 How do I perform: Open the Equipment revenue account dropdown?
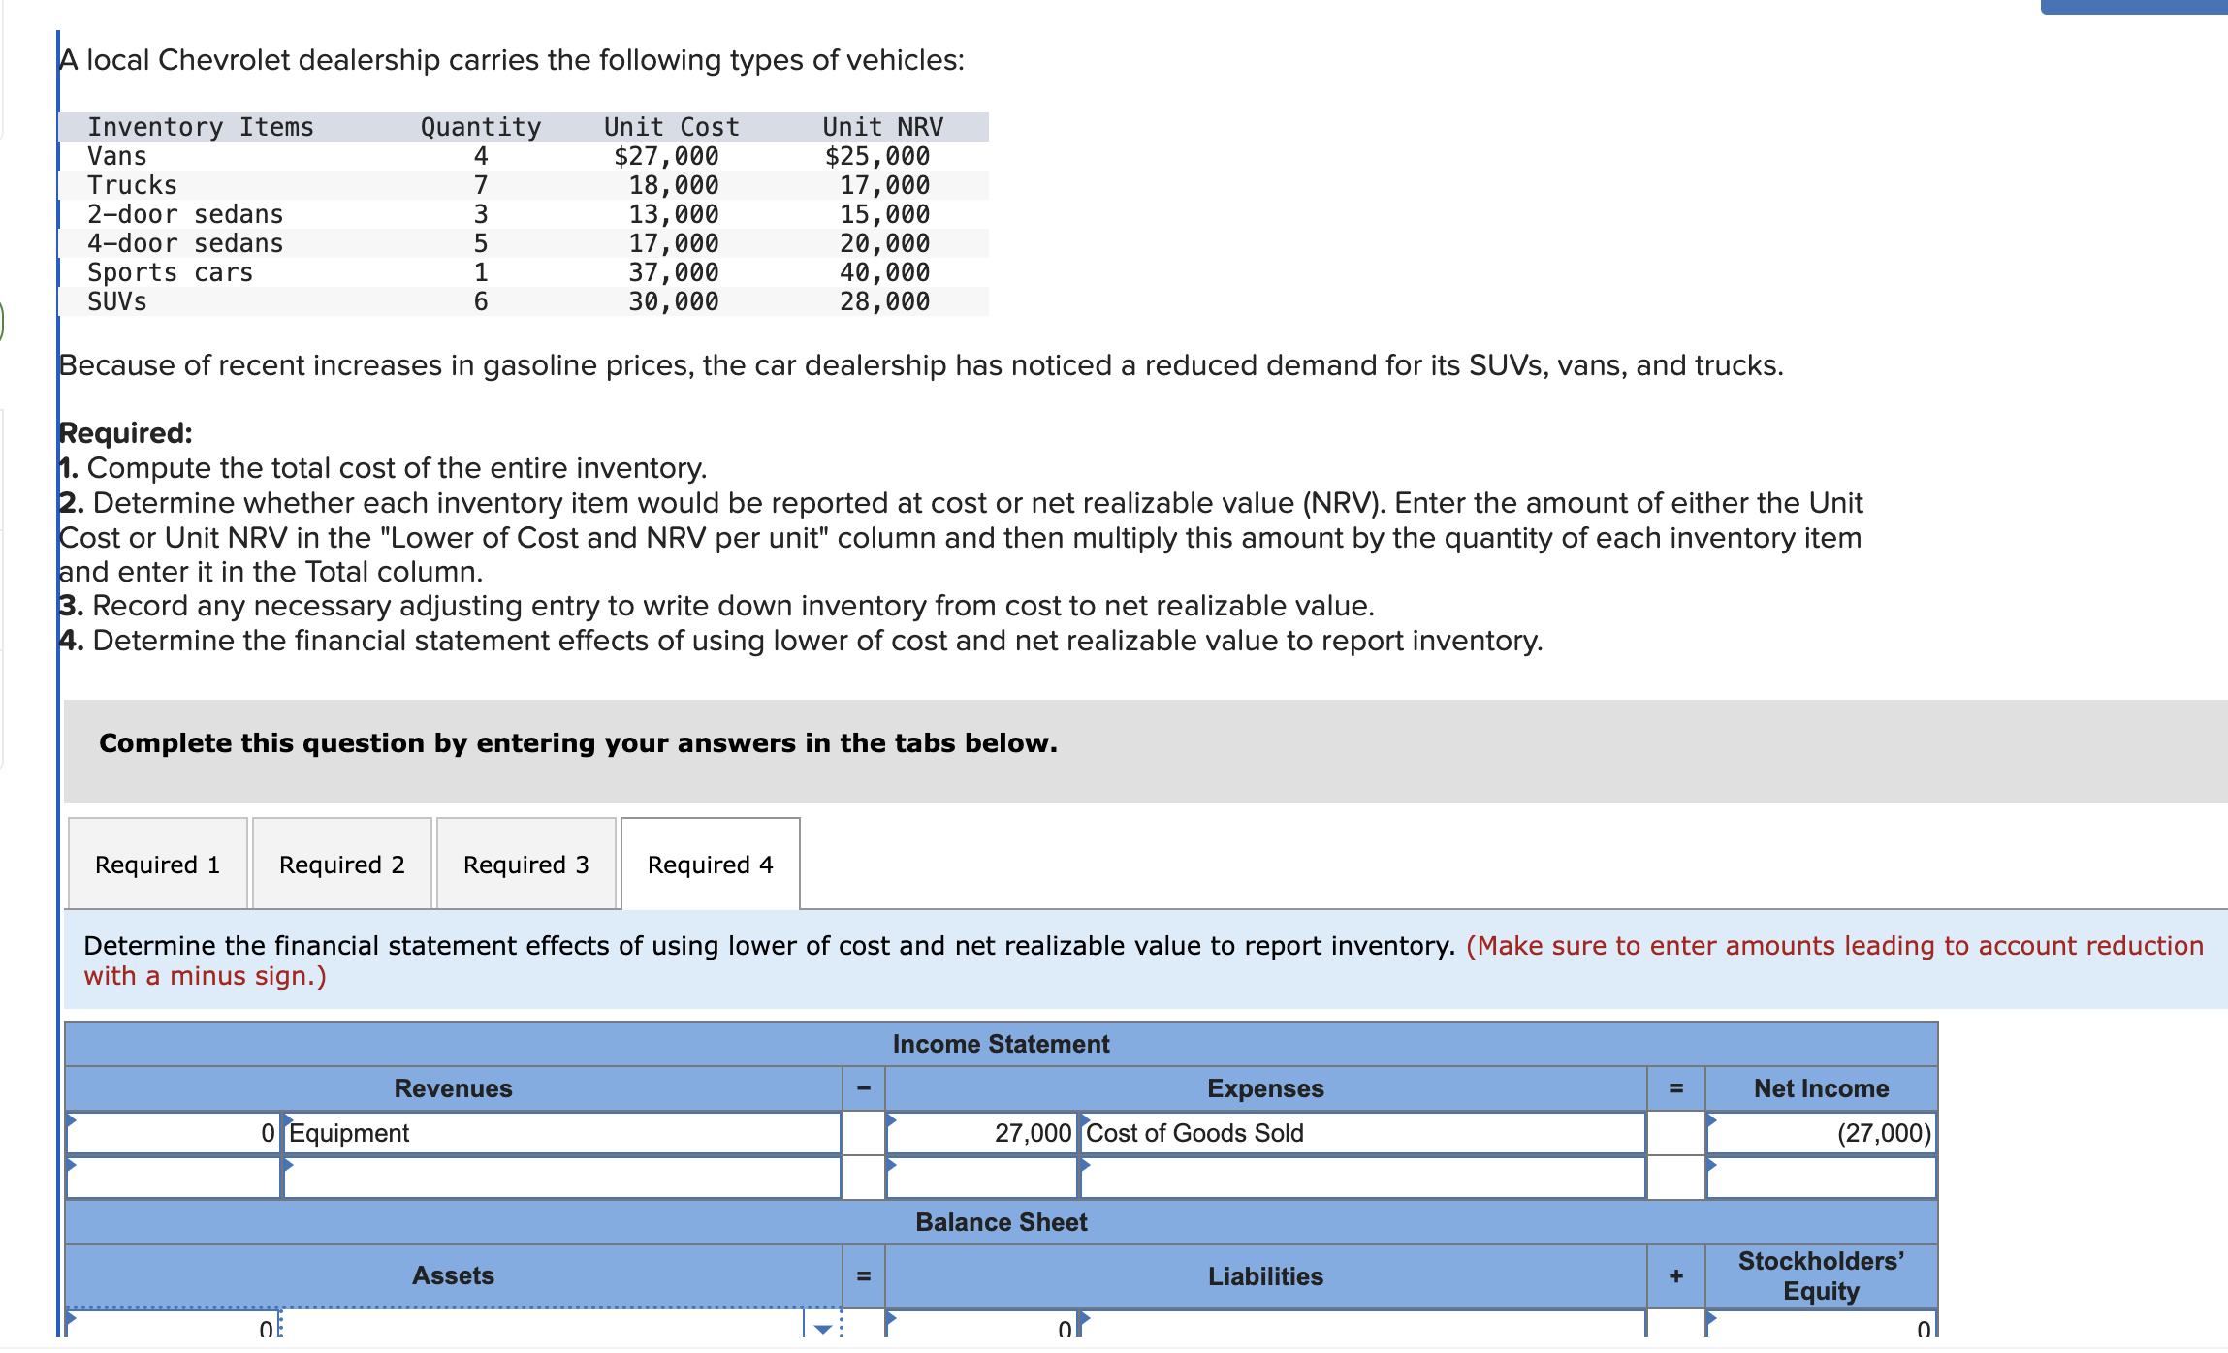(562, 1133)
